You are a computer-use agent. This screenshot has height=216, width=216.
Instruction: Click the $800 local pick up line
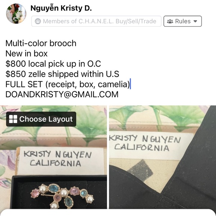tap(53, 64)
